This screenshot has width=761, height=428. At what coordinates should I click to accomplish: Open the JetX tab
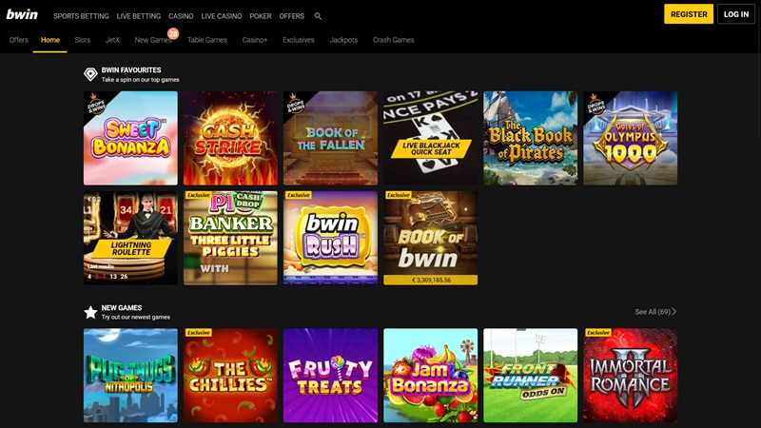pos(112,40)
